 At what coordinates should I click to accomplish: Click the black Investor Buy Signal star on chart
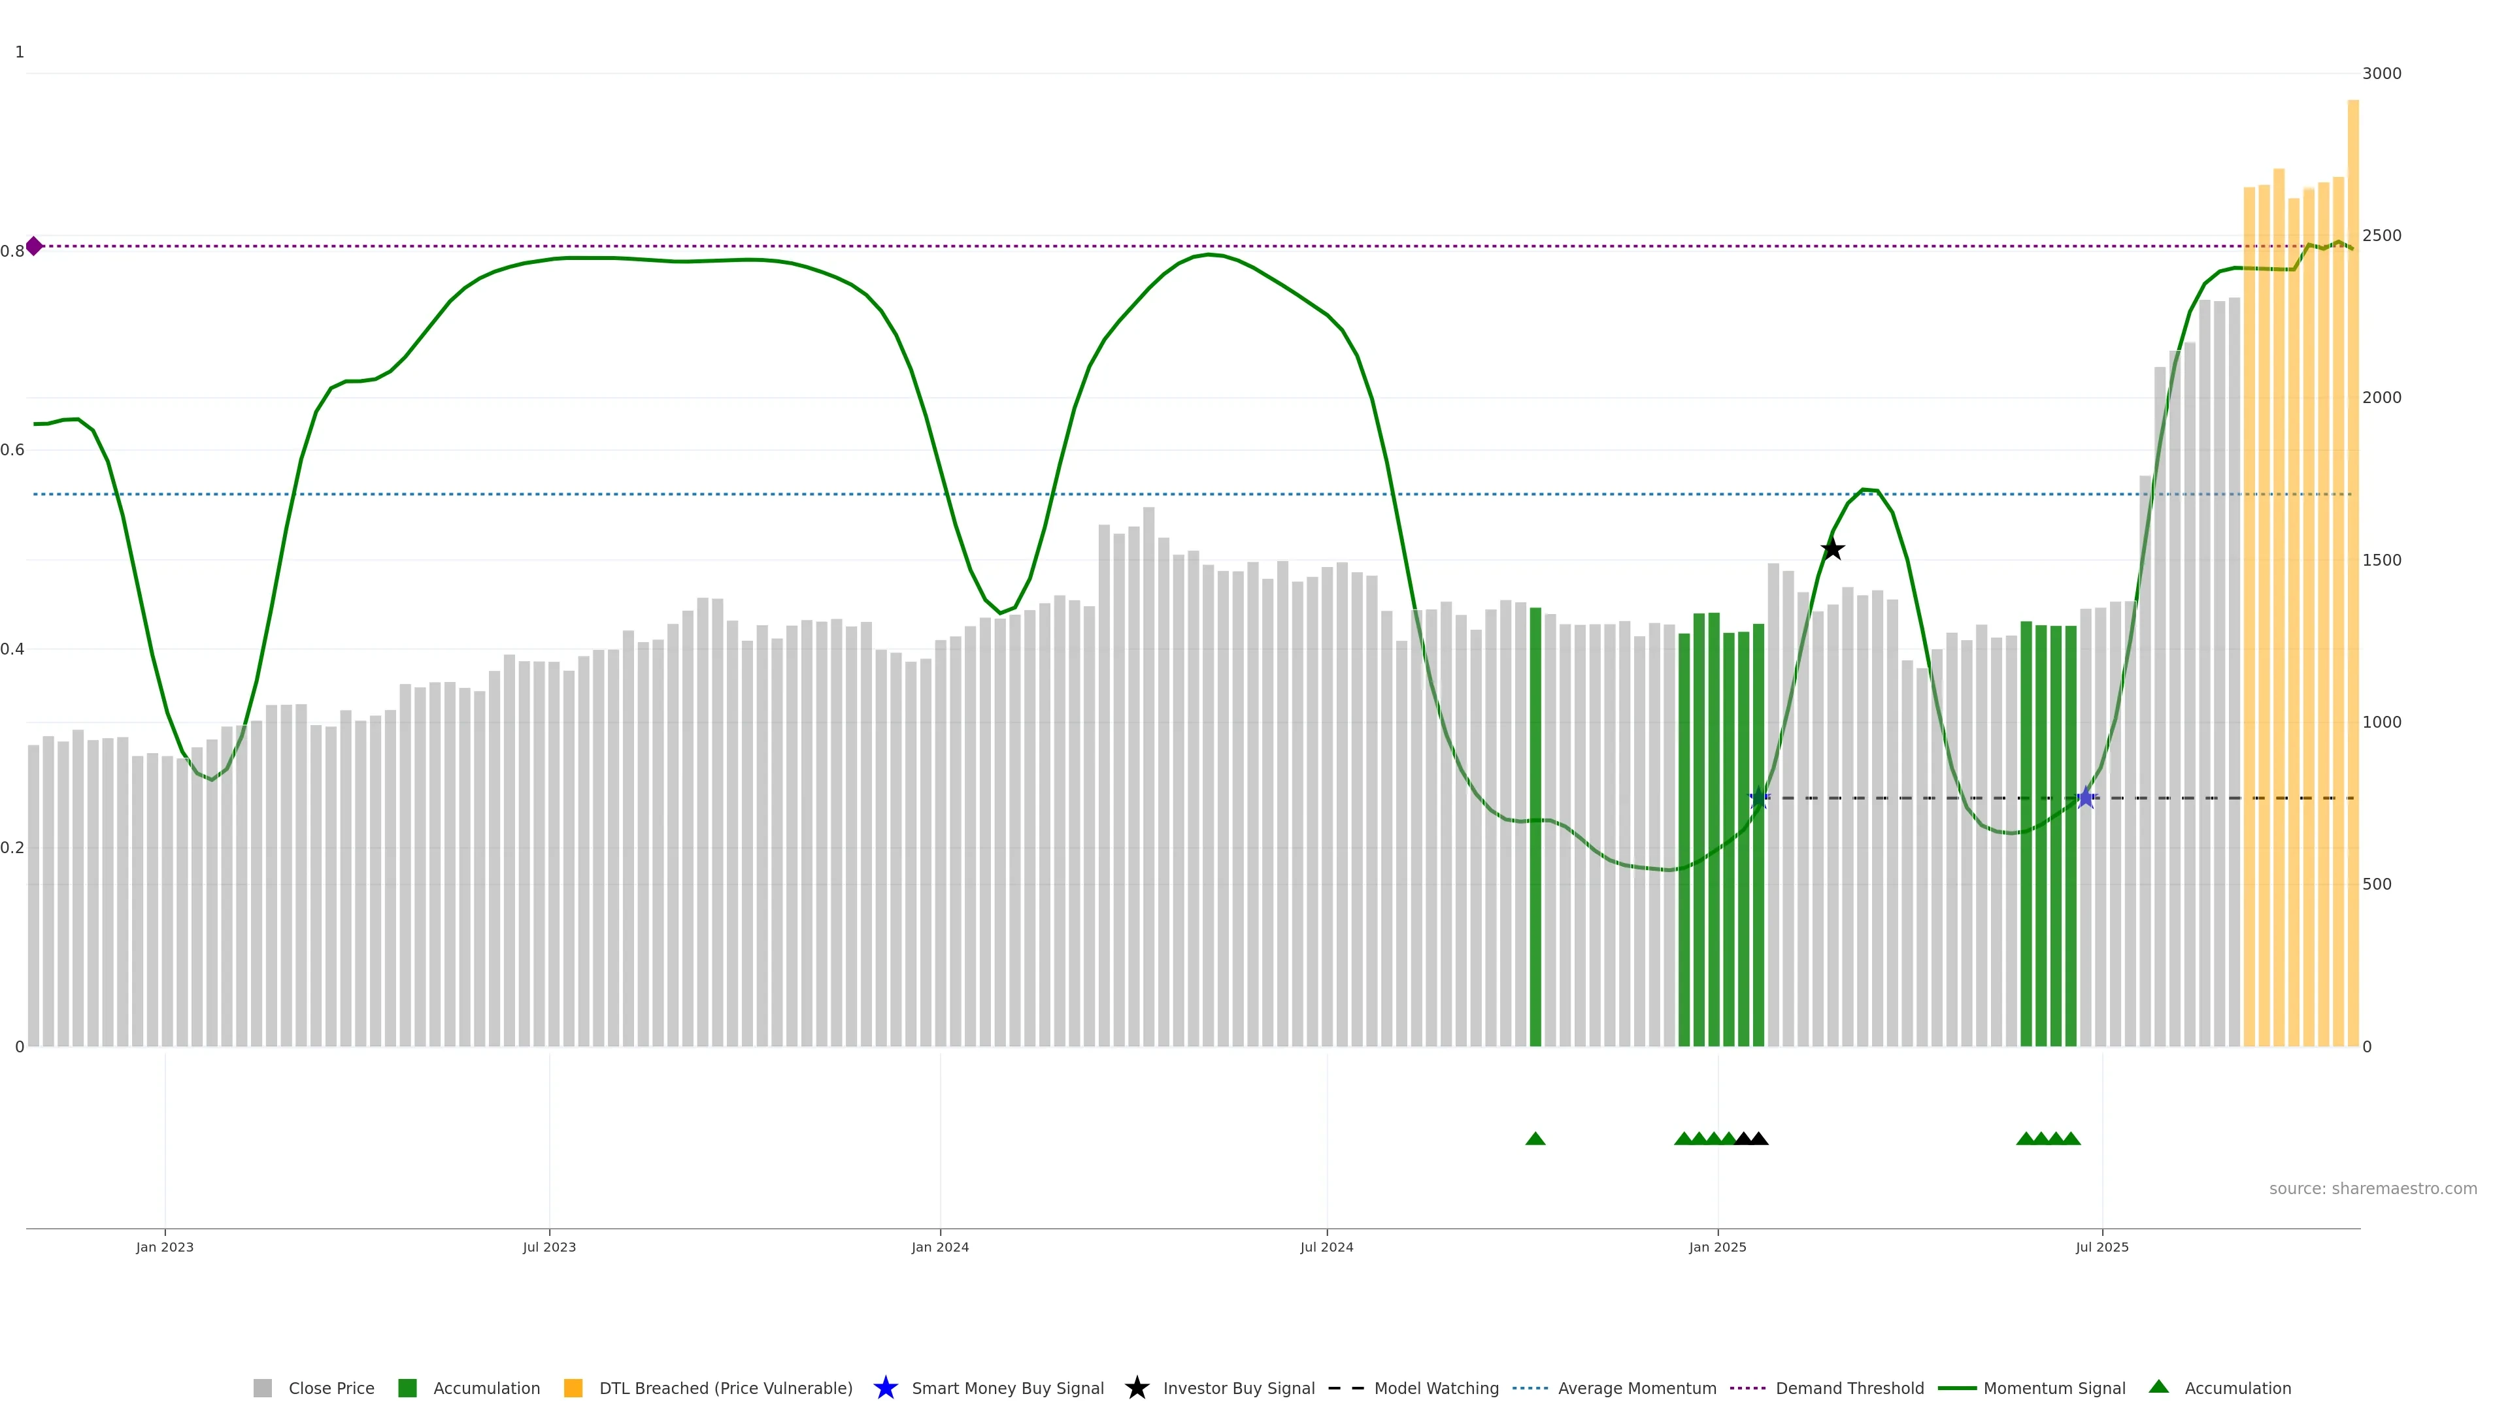tap(1832, 549)
